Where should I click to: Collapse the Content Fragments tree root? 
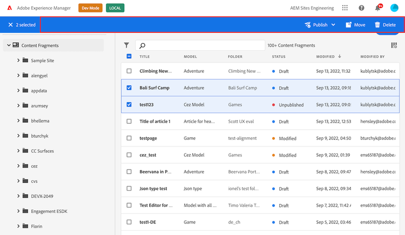point(9,45)
